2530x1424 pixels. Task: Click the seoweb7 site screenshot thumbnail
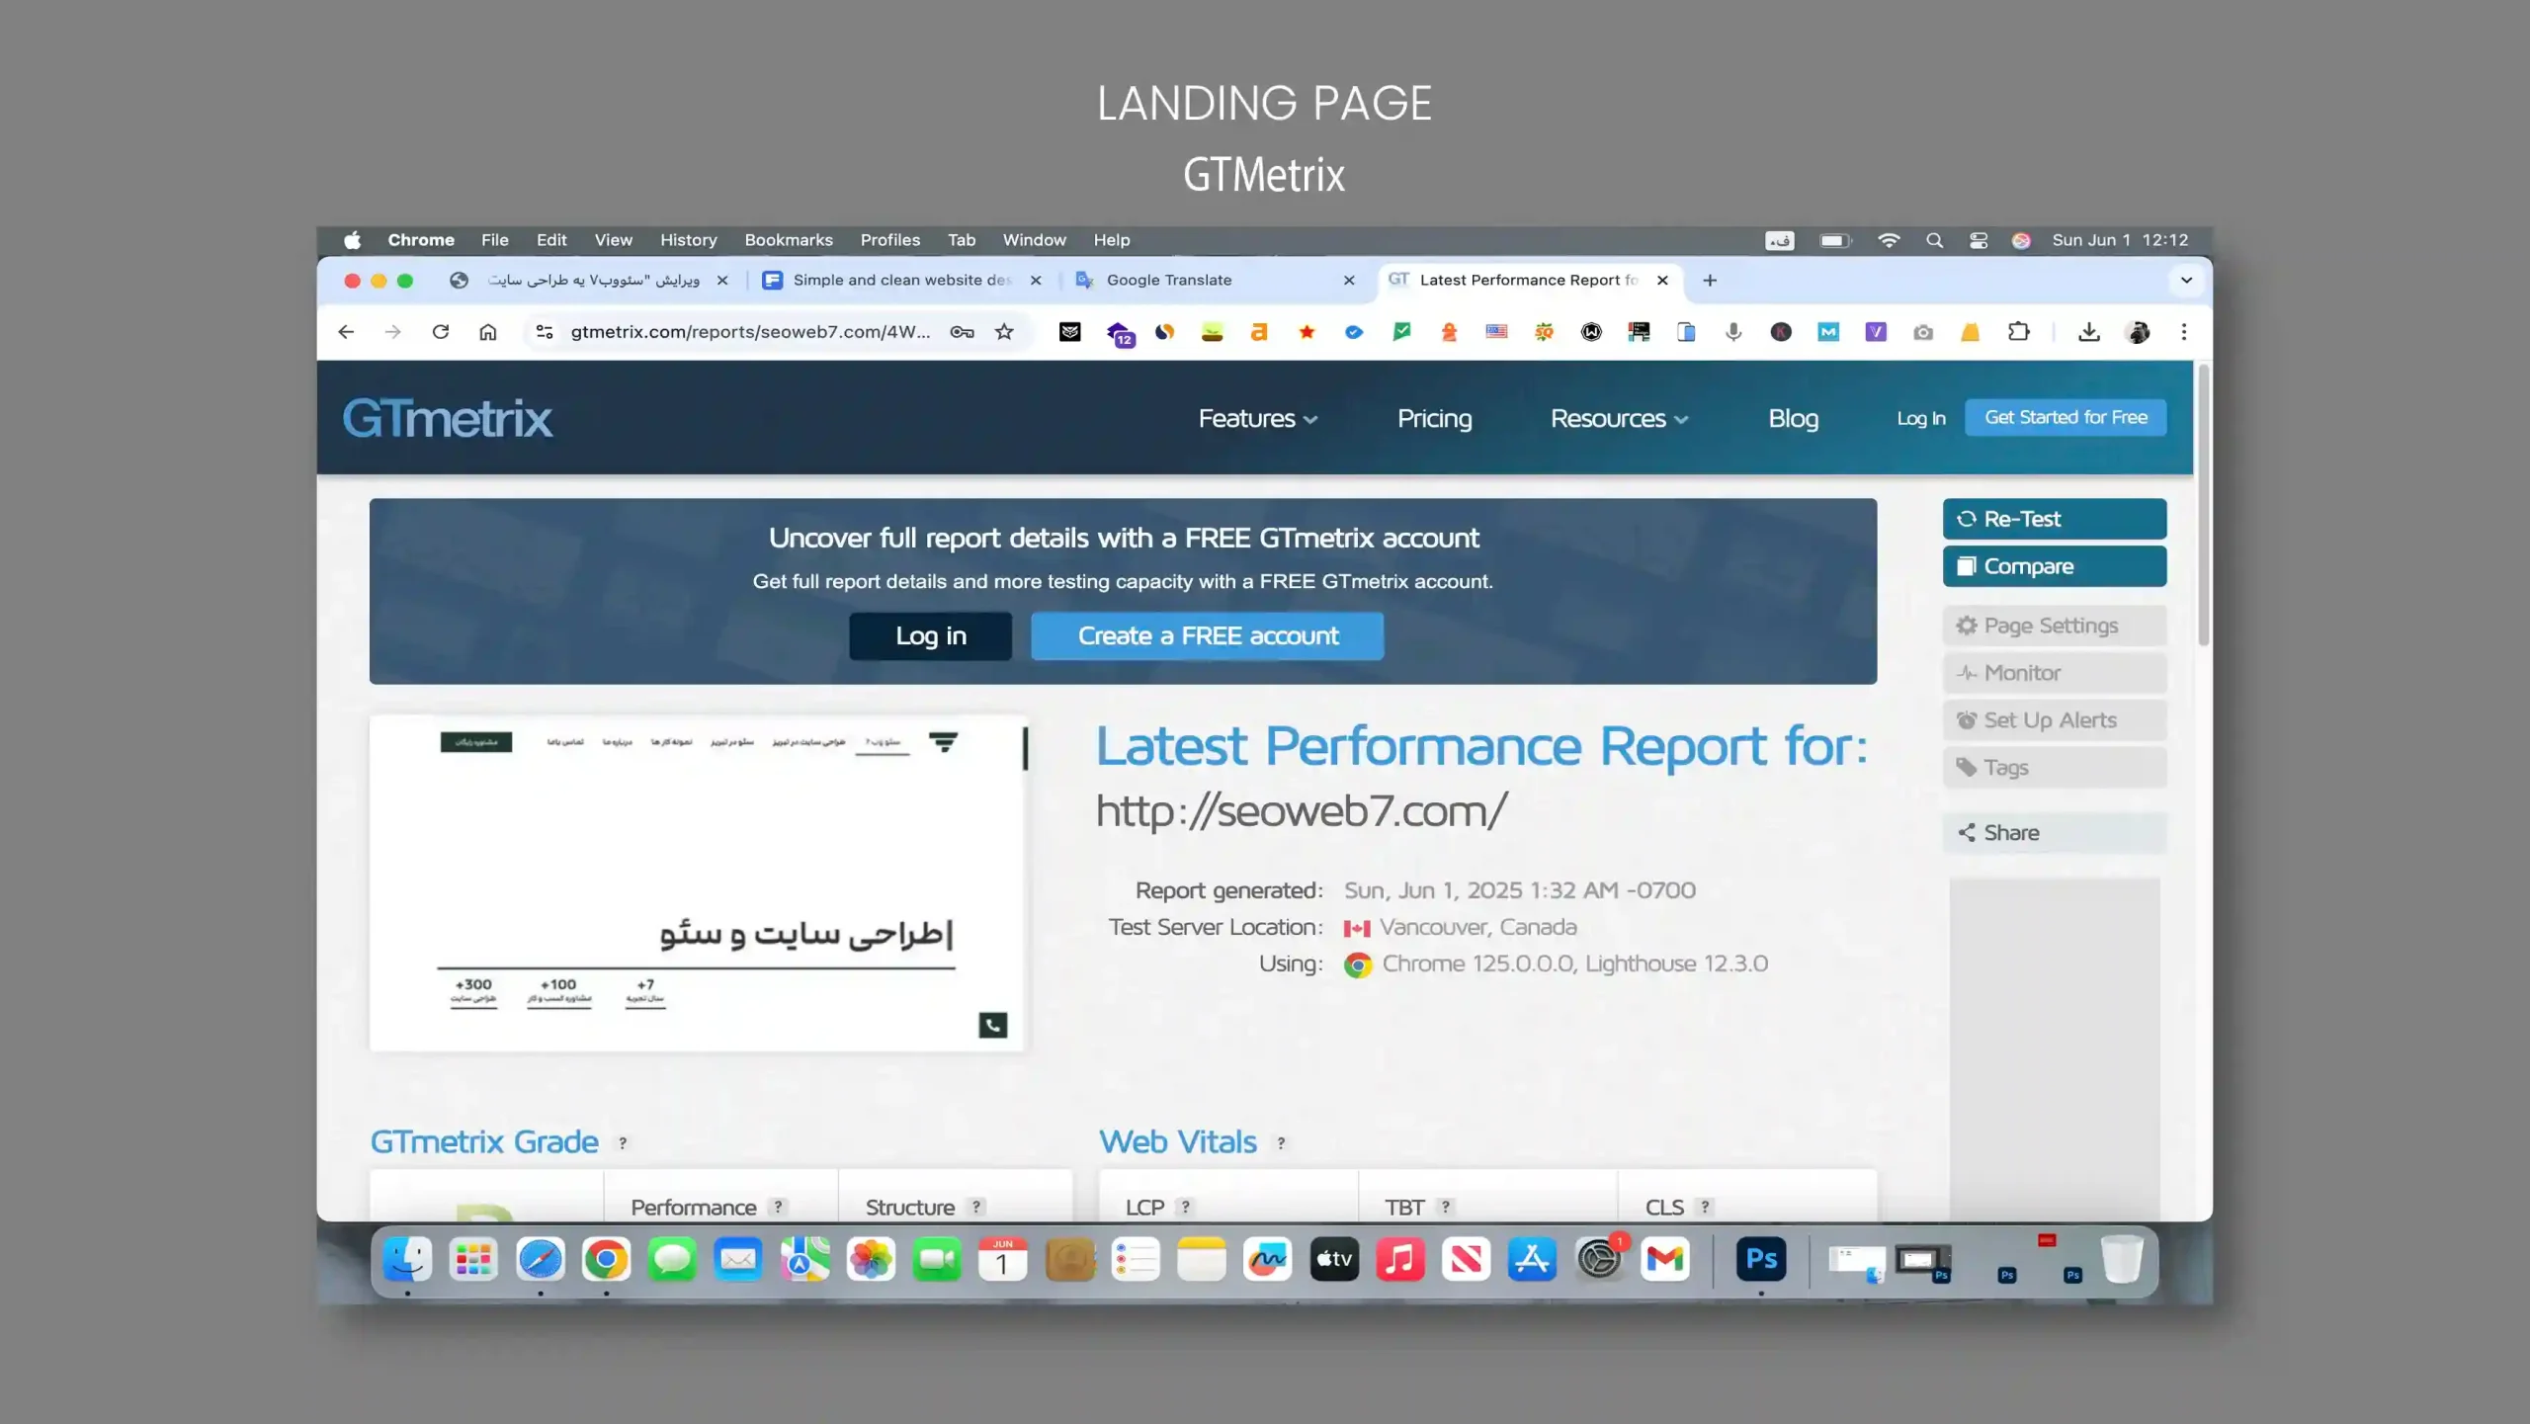click(699, 883)
